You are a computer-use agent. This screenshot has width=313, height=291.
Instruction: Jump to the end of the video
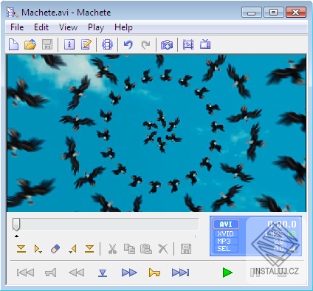180,273
